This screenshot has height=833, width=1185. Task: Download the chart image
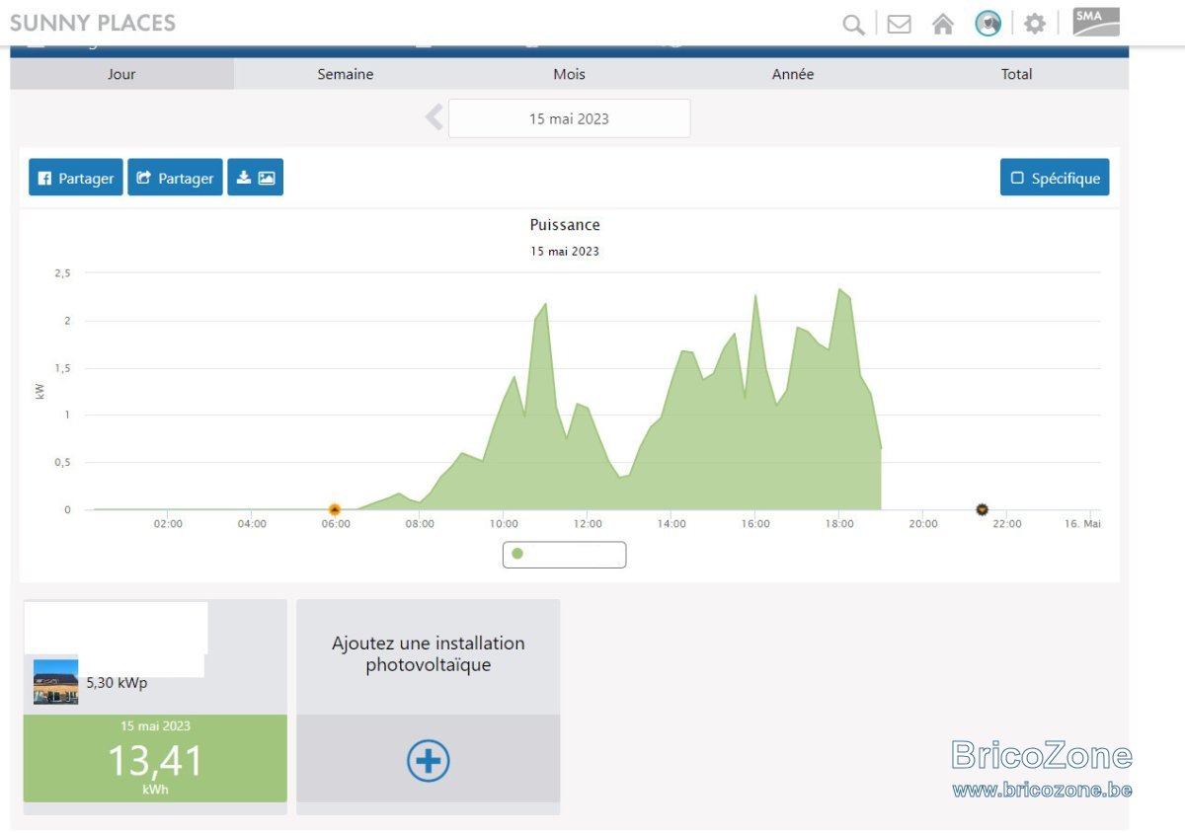click(x=256, y=178)
